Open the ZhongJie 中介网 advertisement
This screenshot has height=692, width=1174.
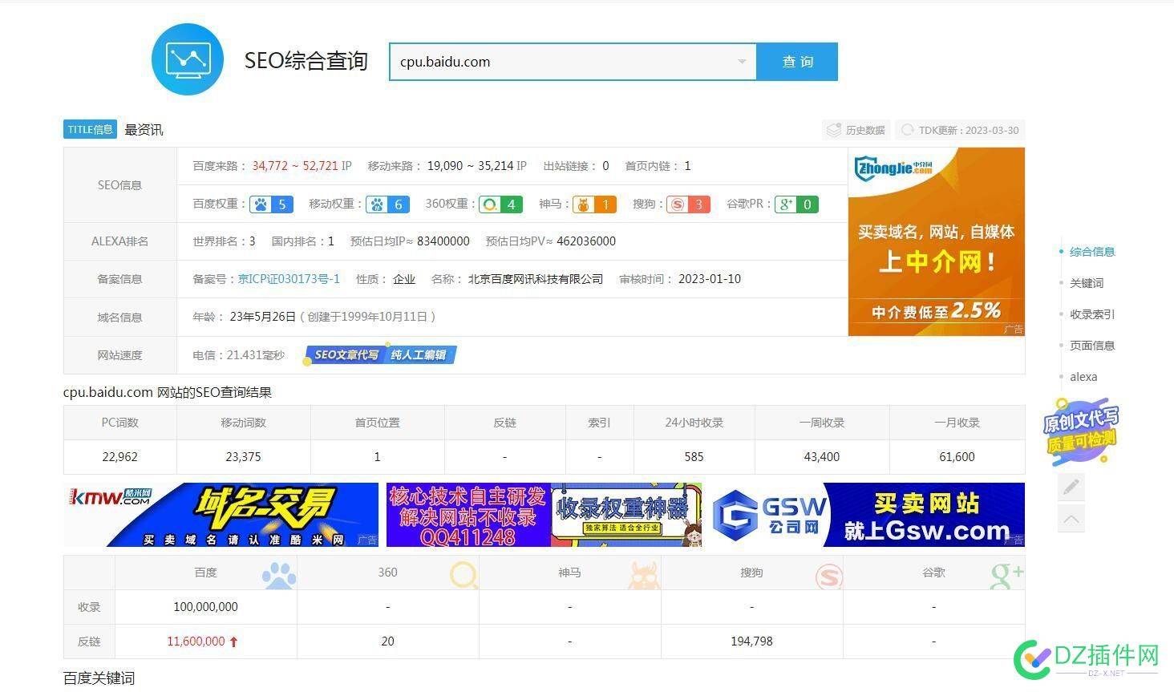click(x=937, y=241)
